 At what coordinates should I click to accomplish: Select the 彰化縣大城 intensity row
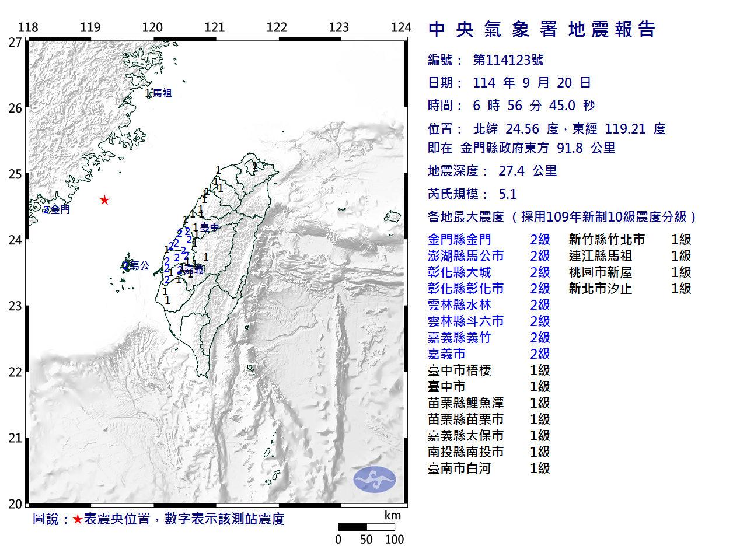[459, 272]
